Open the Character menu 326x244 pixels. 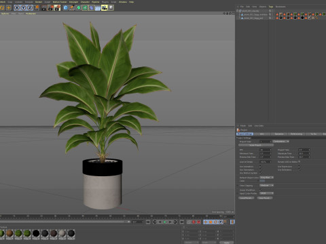(85, 2)
